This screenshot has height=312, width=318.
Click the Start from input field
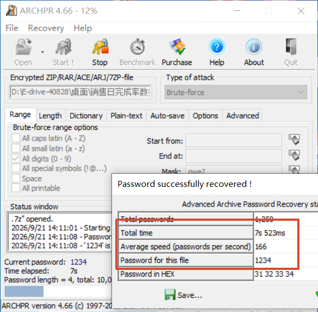(234, 140)
